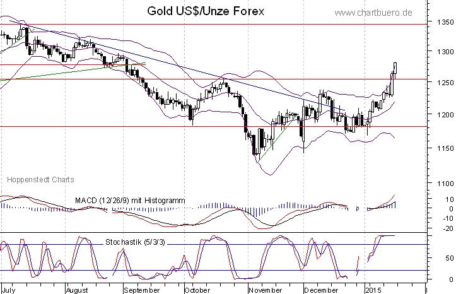The height and width of the screenshot is (294, 456).
Task: Click the Hoppenstedt Charts label
Action: click(40, 180)
